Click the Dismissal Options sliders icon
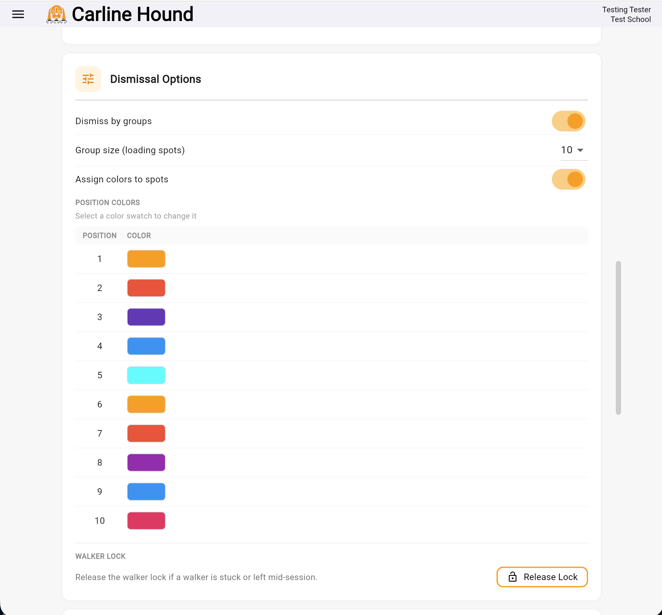Image resolution: width=662 pixels, height=615 pixels. [88, 79]
